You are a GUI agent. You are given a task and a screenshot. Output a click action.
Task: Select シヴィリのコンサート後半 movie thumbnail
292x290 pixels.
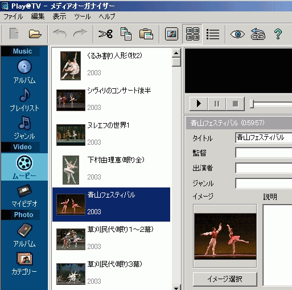tap(71, 100)
